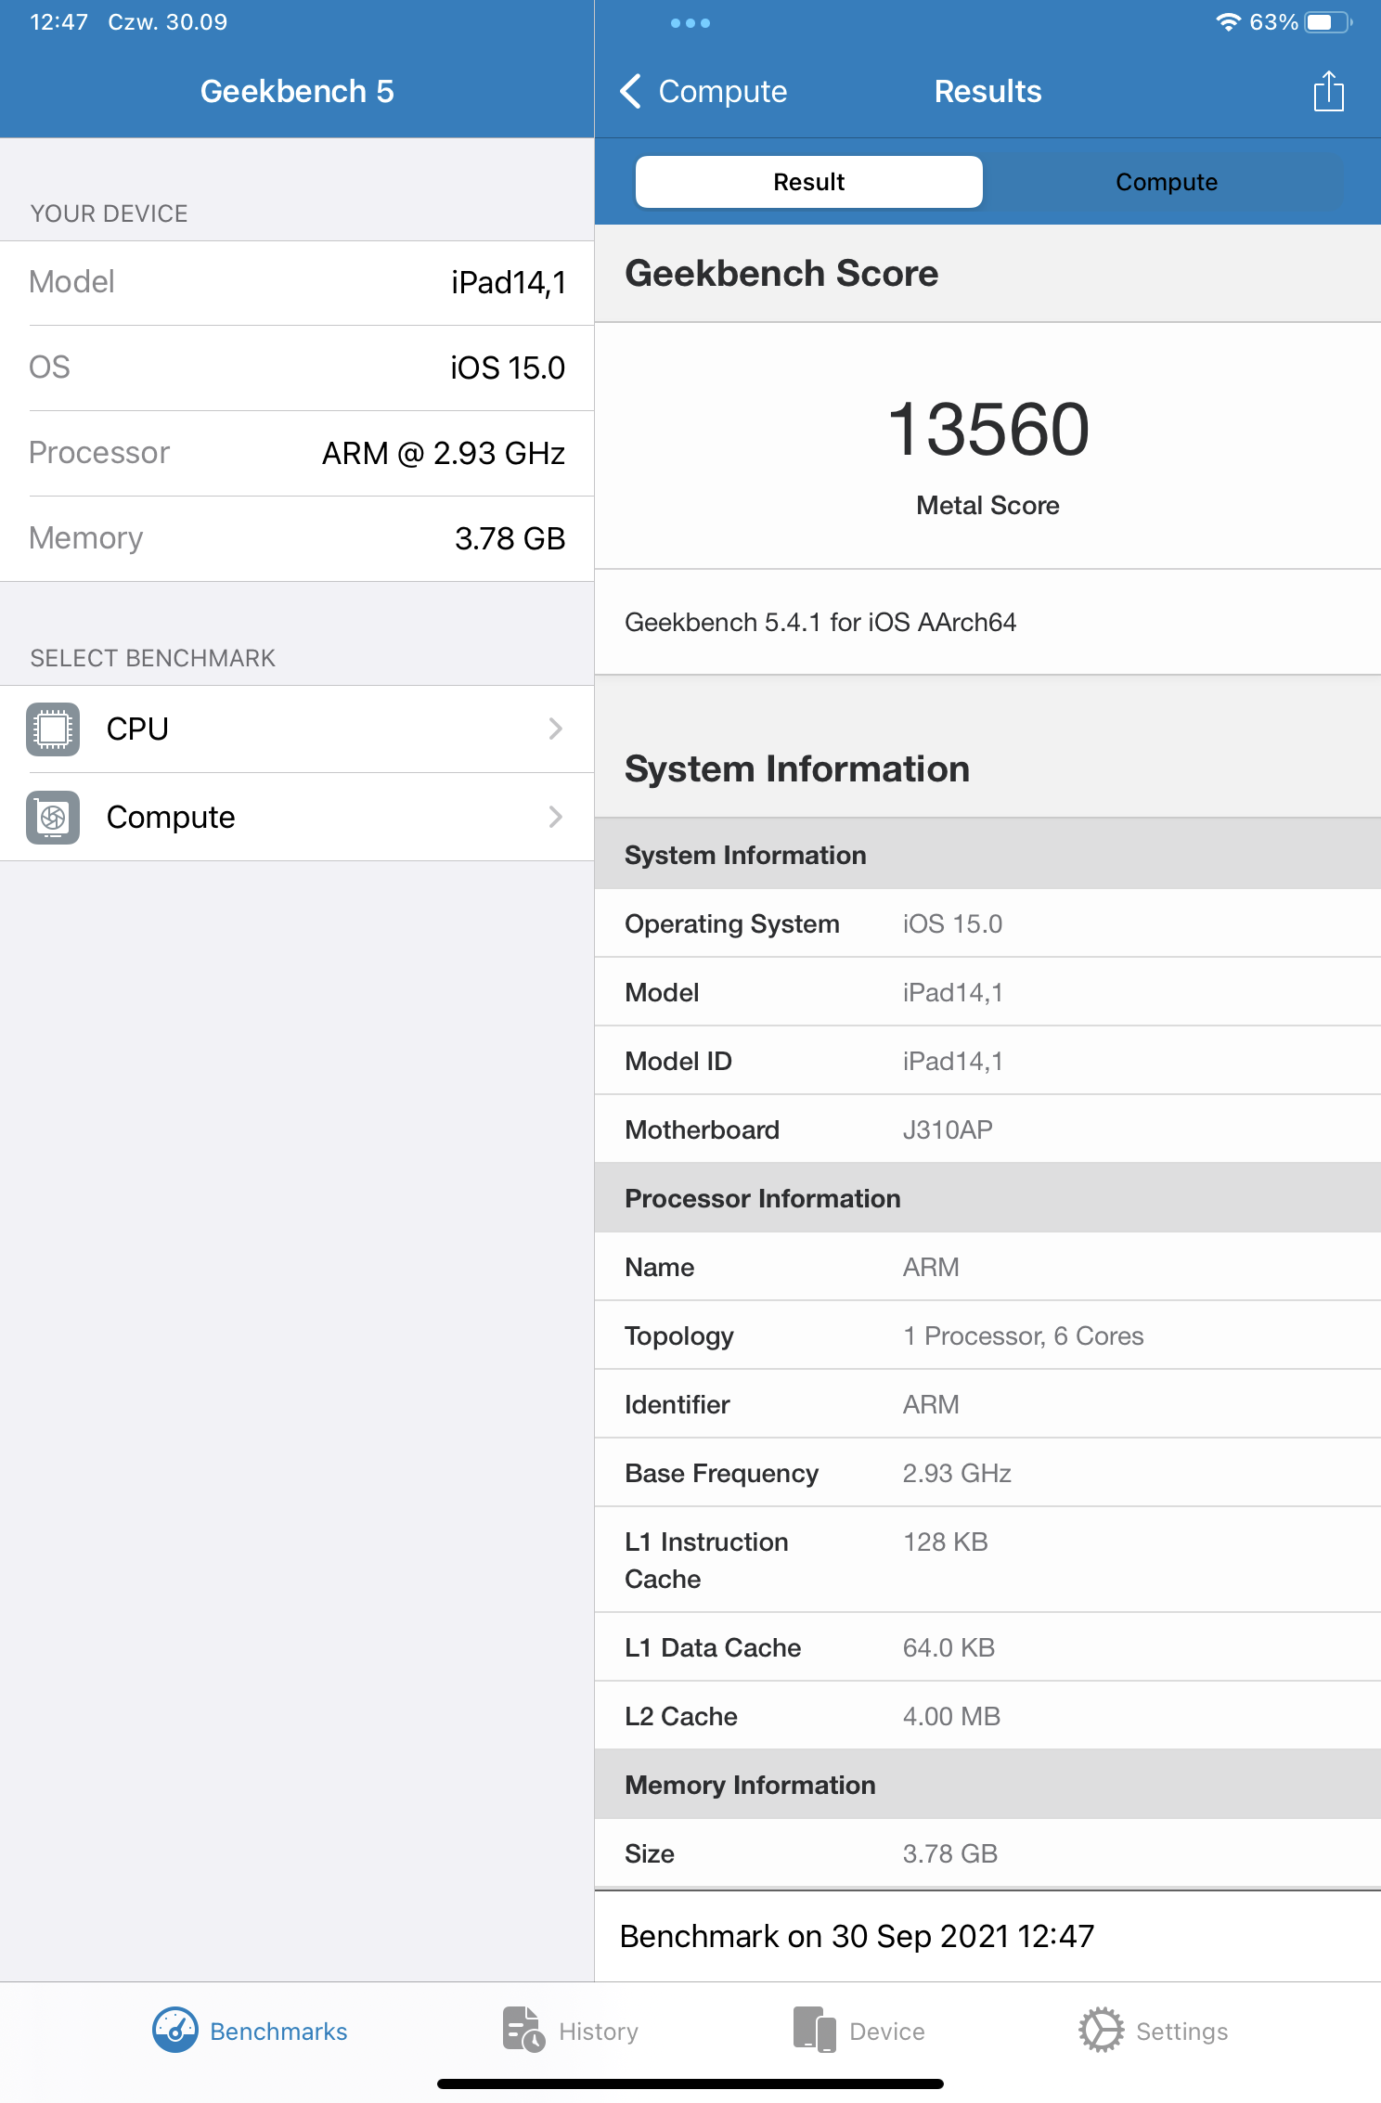
Task: Tap the three-dot multitasking indicator
Action: click(690, 23)
